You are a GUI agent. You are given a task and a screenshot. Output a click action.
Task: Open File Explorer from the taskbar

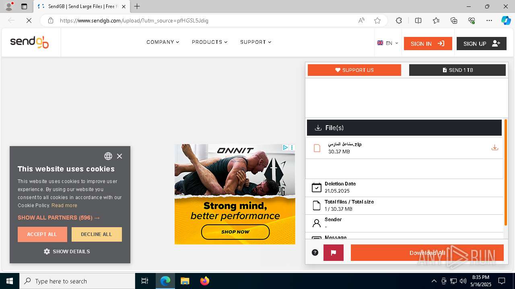coord(185,281)
